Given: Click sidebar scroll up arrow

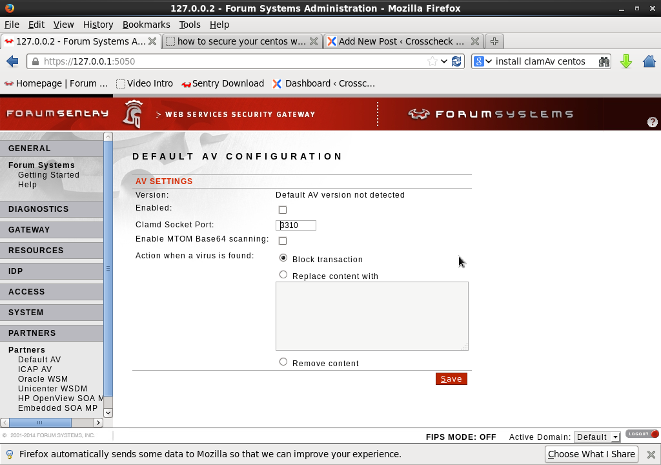Looking at the screenshot, I should pos(108,137).
